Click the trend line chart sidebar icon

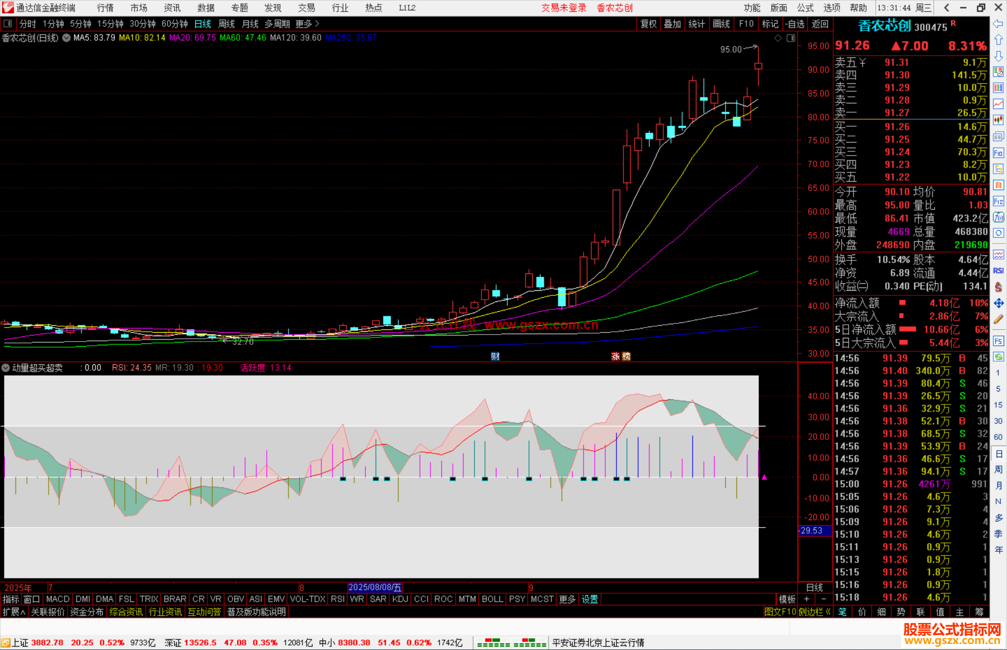click(998, 104)
